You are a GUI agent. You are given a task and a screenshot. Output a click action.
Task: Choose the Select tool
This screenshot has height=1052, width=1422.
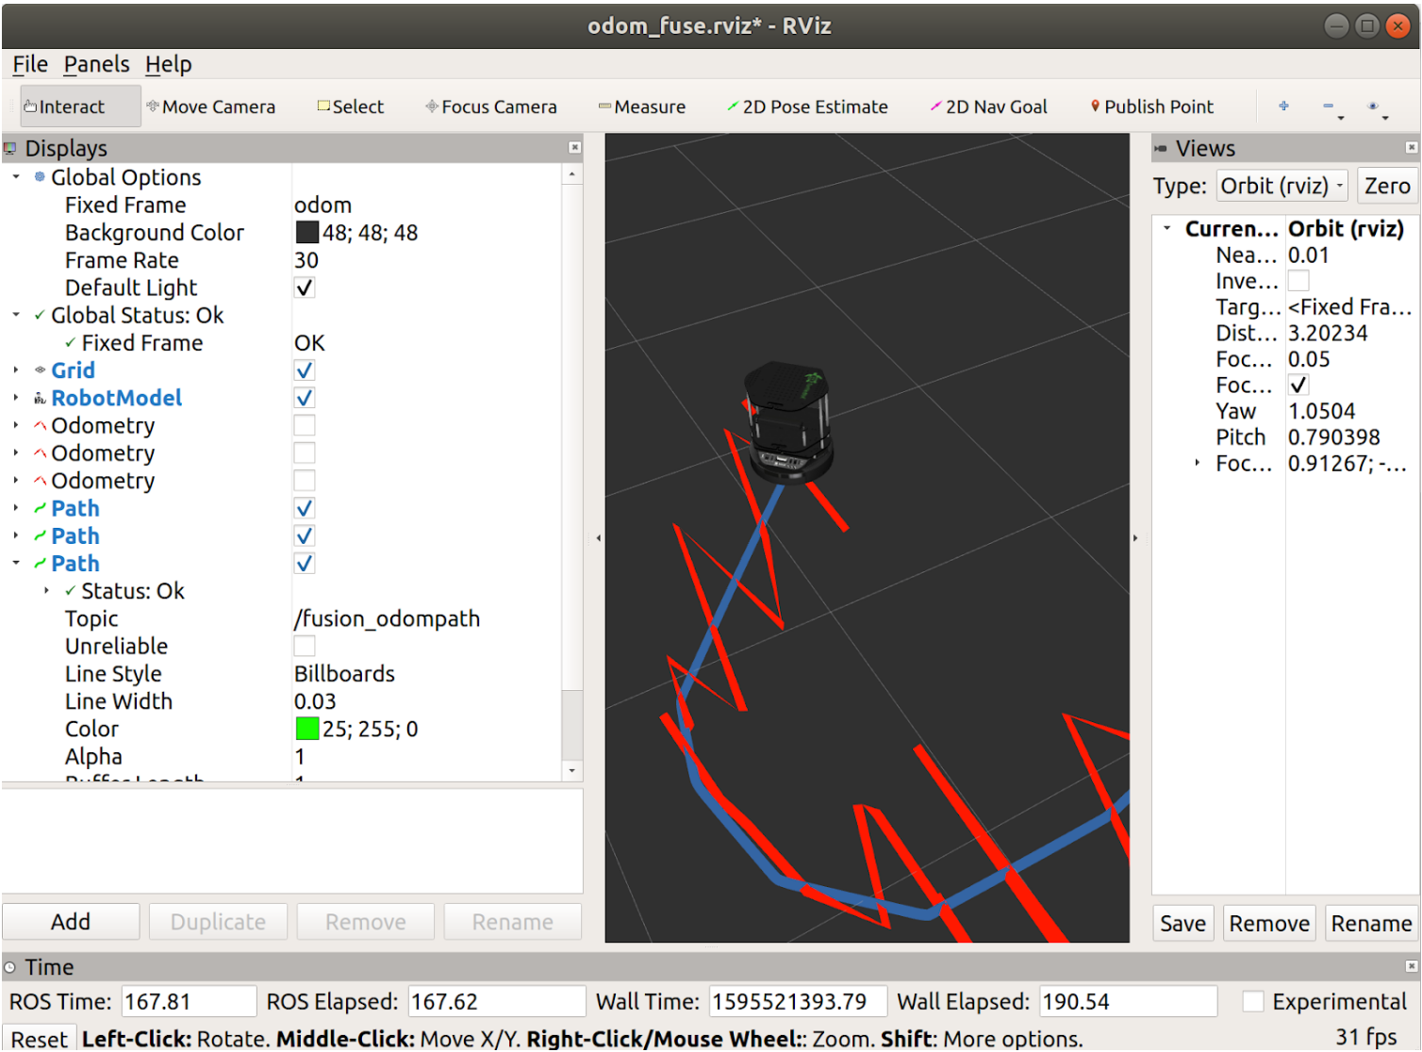[350, 106]
